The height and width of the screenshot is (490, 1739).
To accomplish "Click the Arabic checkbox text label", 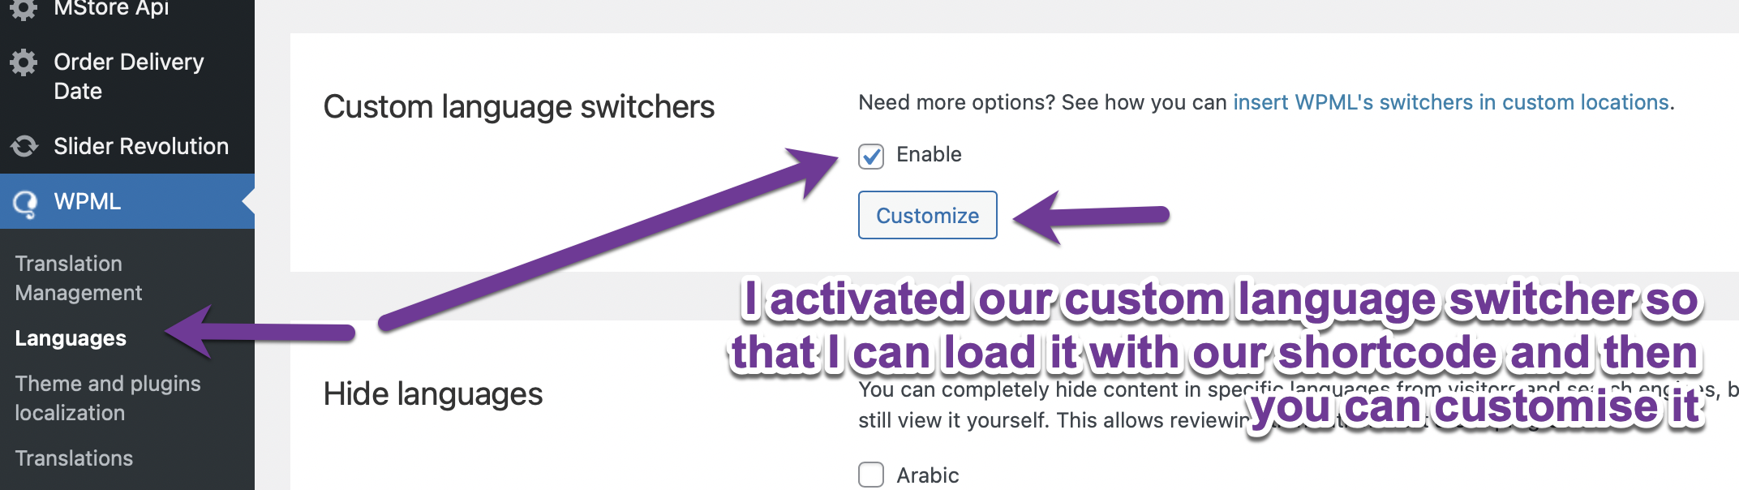I will tap(927, 475).
